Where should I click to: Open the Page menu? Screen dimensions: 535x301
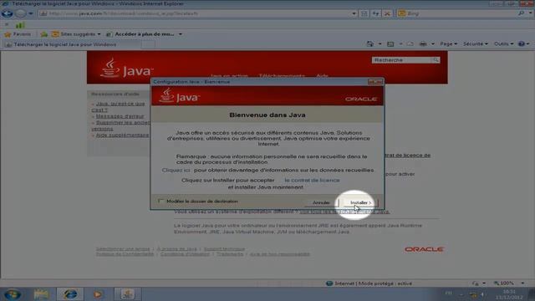coord(448,43)
